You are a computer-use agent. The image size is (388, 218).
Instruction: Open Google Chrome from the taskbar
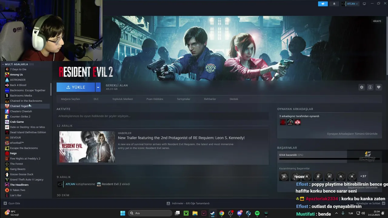[x=222, y=213]
